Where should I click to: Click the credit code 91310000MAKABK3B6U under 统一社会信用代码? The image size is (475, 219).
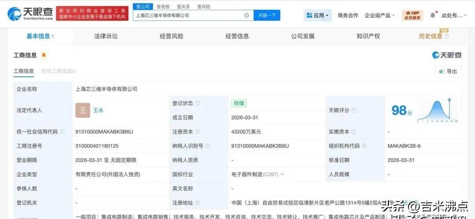click(104, 132)
